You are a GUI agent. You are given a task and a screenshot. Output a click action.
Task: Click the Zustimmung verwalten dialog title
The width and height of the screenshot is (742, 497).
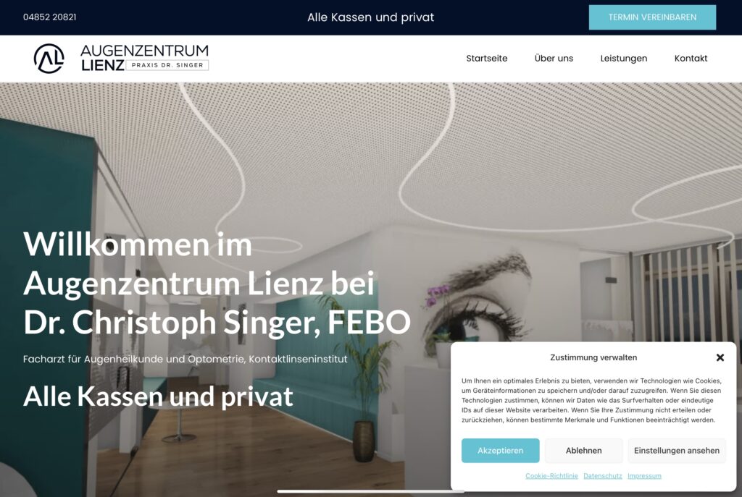[593, 357]
